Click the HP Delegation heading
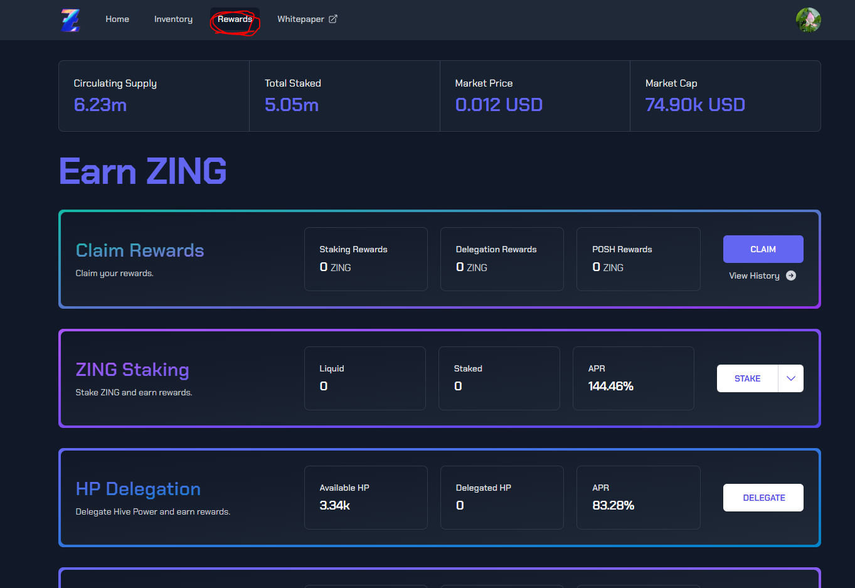The width and height of the screenshot is (855, 588). [x=138, y=489]
